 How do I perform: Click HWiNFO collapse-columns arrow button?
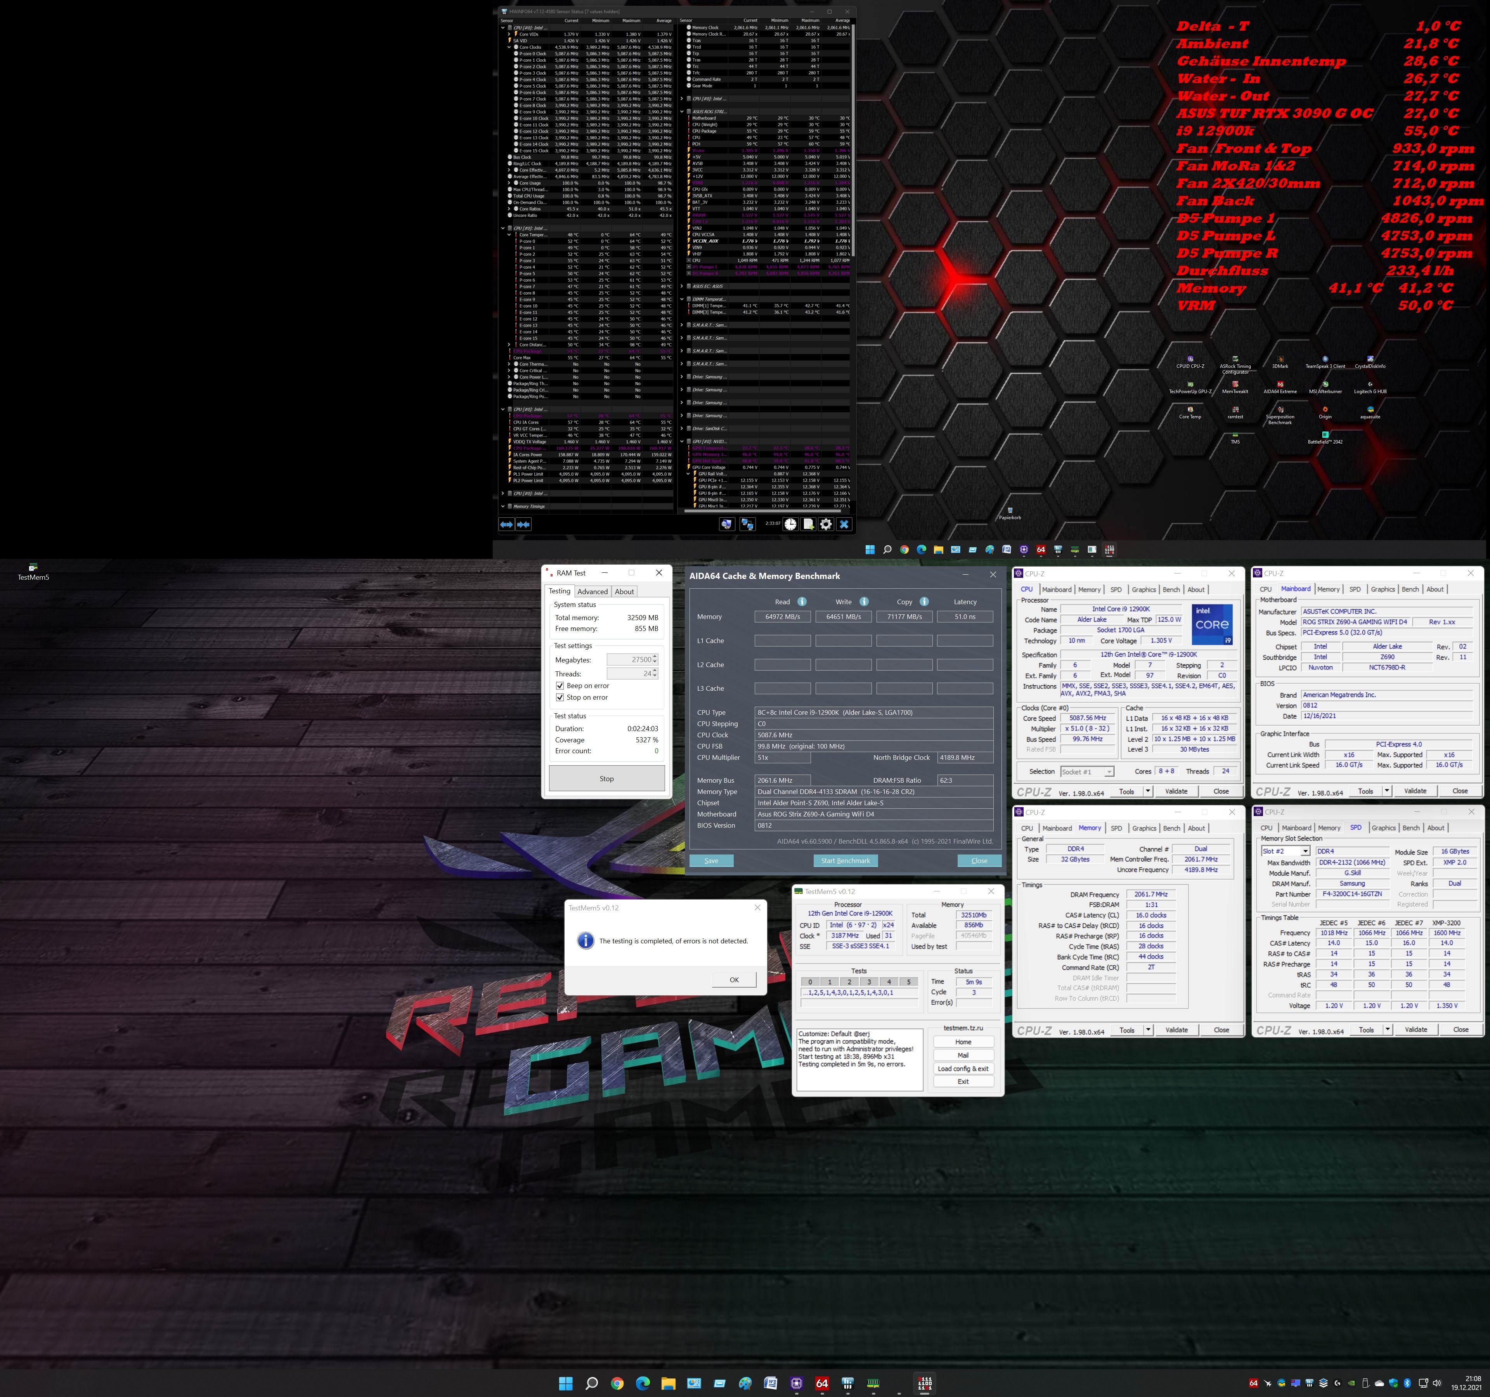524,525
